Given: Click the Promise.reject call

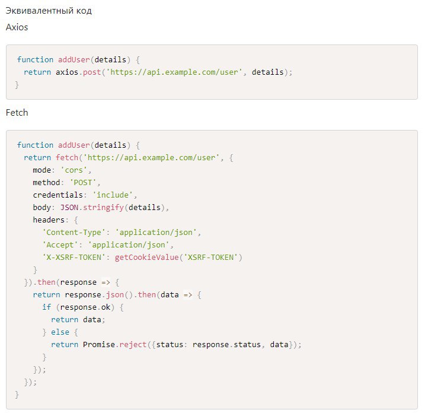Looking at the screenshot, I should click(114, 344).
